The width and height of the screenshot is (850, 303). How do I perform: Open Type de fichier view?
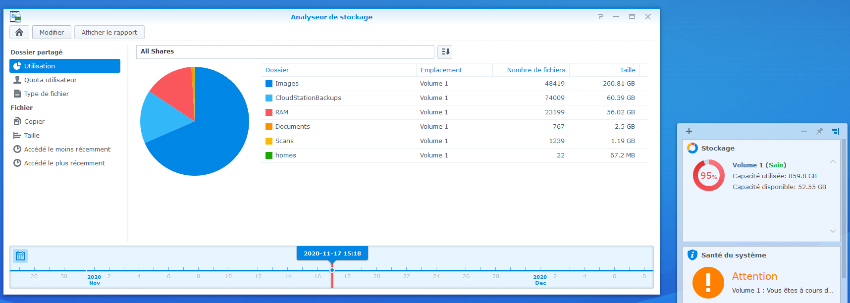[46, 94]
